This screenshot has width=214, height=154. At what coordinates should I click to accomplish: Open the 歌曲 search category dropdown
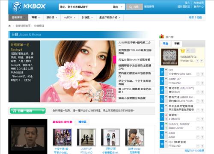click(x=118, y=7)
